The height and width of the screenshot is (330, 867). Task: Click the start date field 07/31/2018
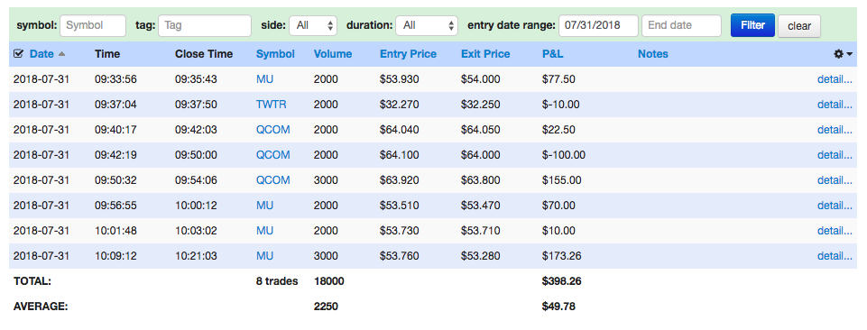coord(599,25)
